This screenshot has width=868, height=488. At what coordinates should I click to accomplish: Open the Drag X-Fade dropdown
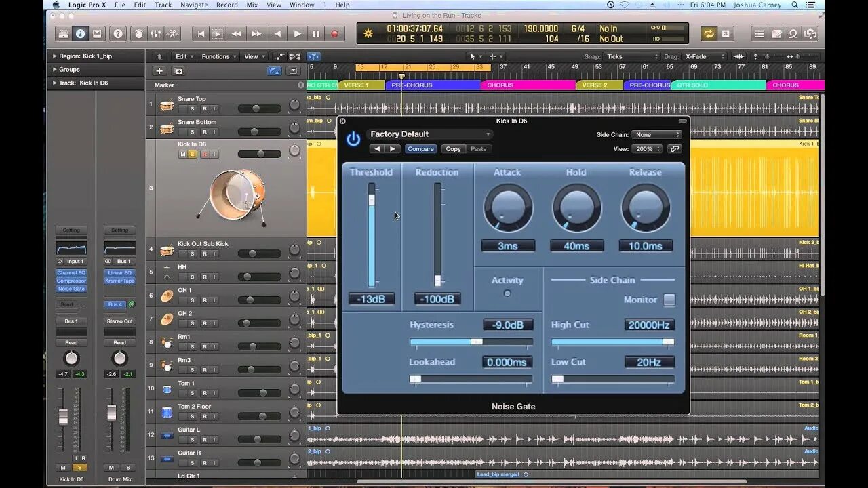705,56
